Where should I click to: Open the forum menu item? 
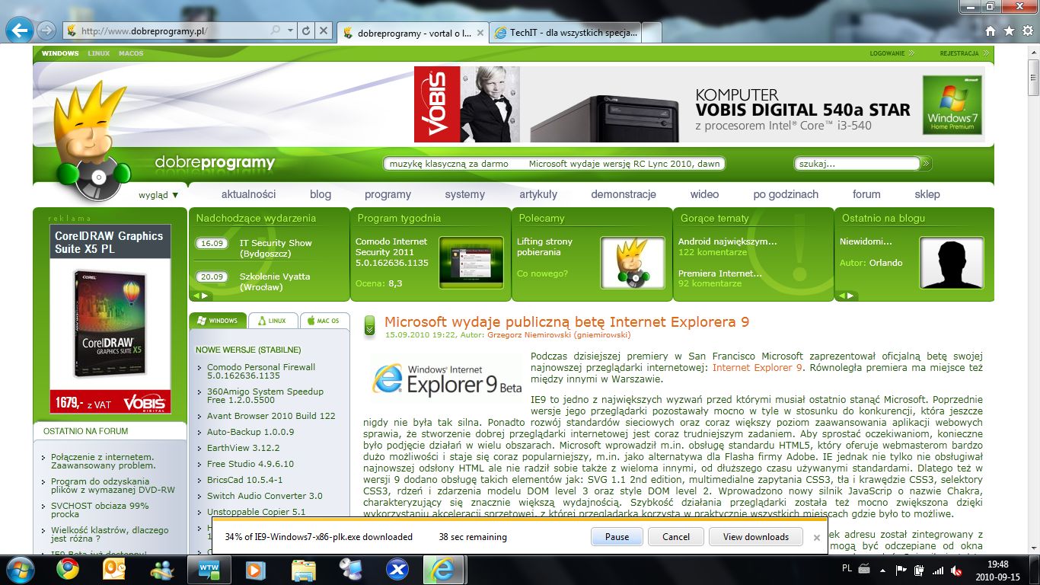click(866, 194)
